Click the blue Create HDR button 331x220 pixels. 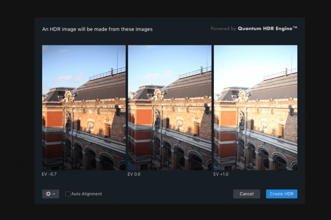tap(282, 194)
